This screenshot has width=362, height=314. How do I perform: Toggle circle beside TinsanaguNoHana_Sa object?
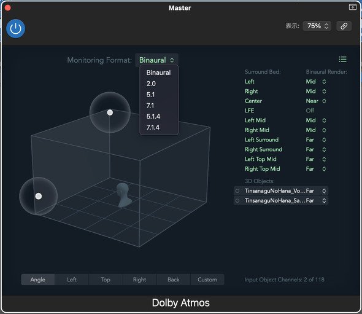tap(237, 201)
